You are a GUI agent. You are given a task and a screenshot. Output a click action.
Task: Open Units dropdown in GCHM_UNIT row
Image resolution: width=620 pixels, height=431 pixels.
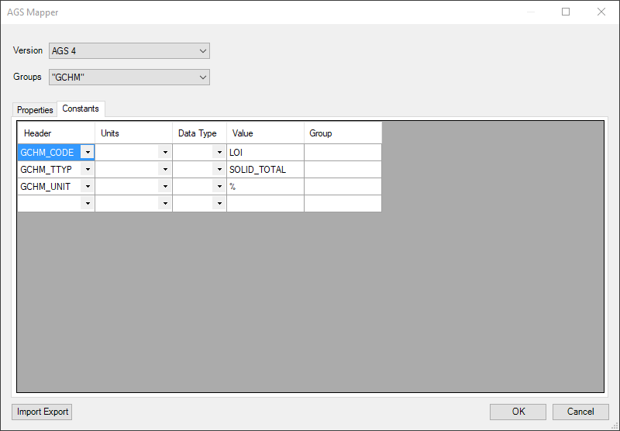[x=165, y=186]
